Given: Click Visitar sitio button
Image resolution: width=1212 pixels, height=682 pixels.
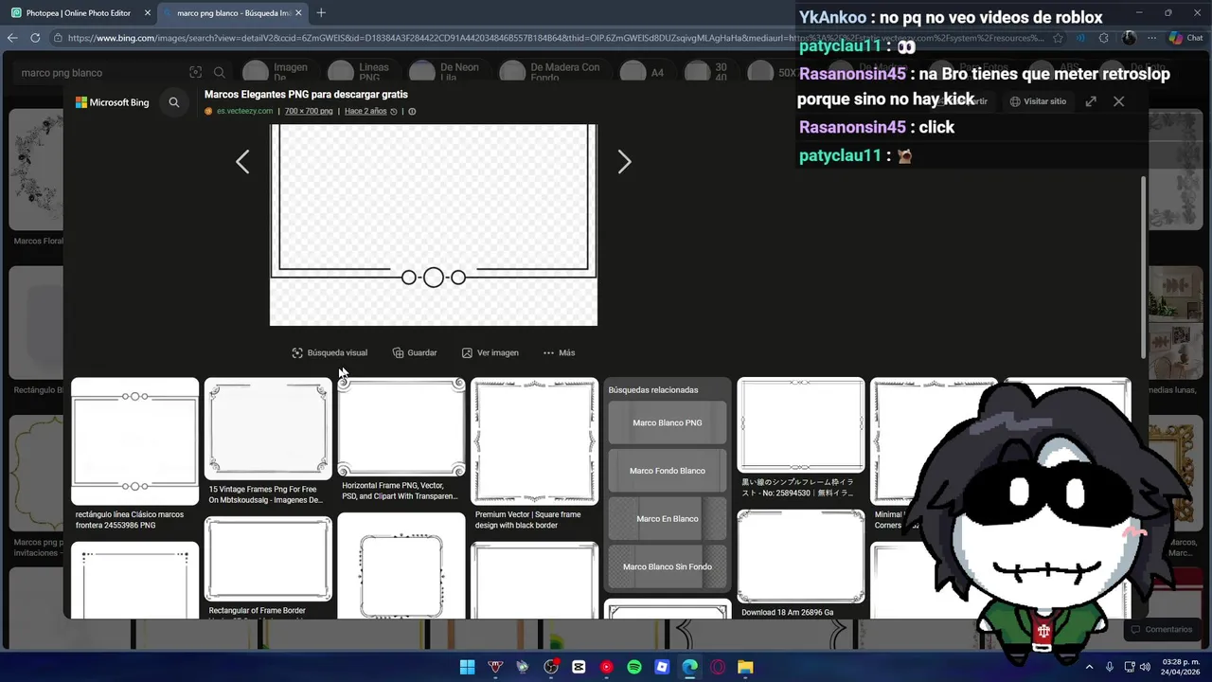Looking at the screenshot, I should [x=1038, y=101].
